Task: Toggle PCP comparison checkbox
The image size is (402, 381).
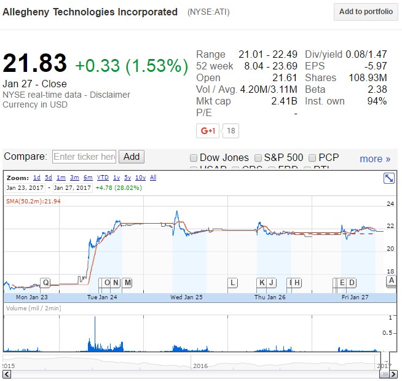Action: [x=312, y=158]
